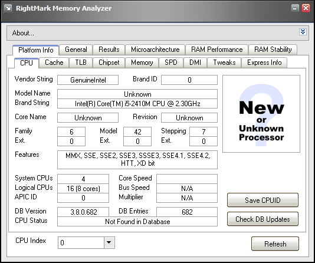Image resolution: width=315 pixels, height=263 pixels.
Task: Click the Revision Unknown field
Action: 189,118
